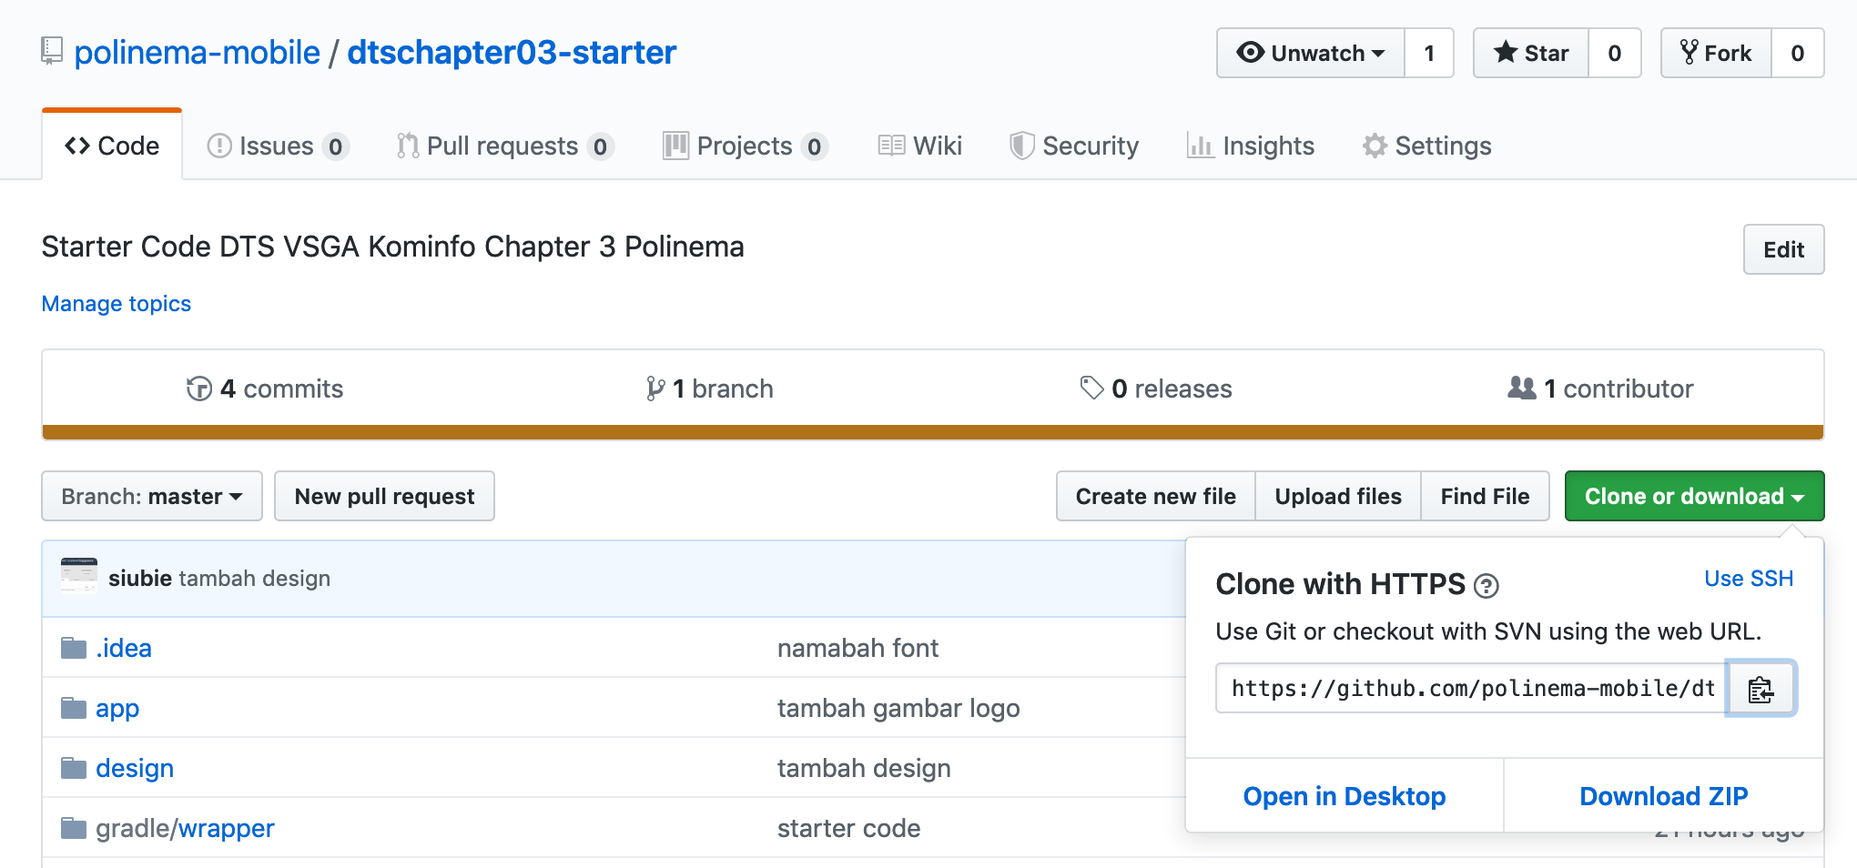View the 0 releases link
Viewport: 1857px width, 868px height.
click(x=1156, y=389)
